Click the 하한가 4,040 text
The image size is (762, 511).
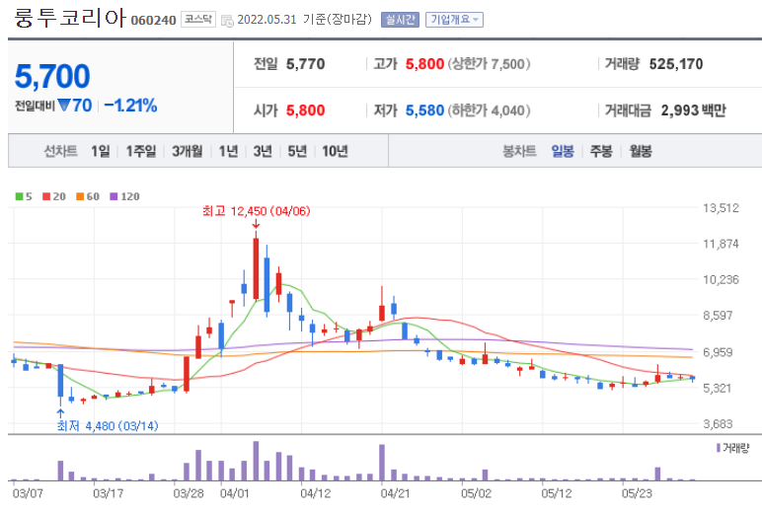point(489,110)
